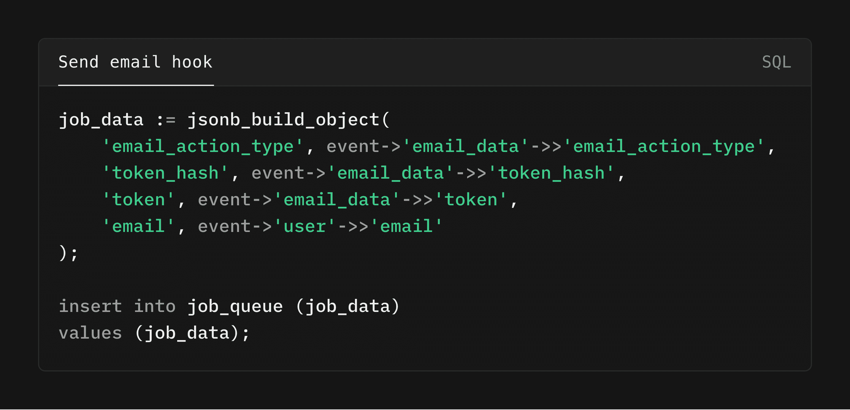Click the SQL language label
This screenshot has height=410, width=850.
pyautogui.click(x=776, y=62)
